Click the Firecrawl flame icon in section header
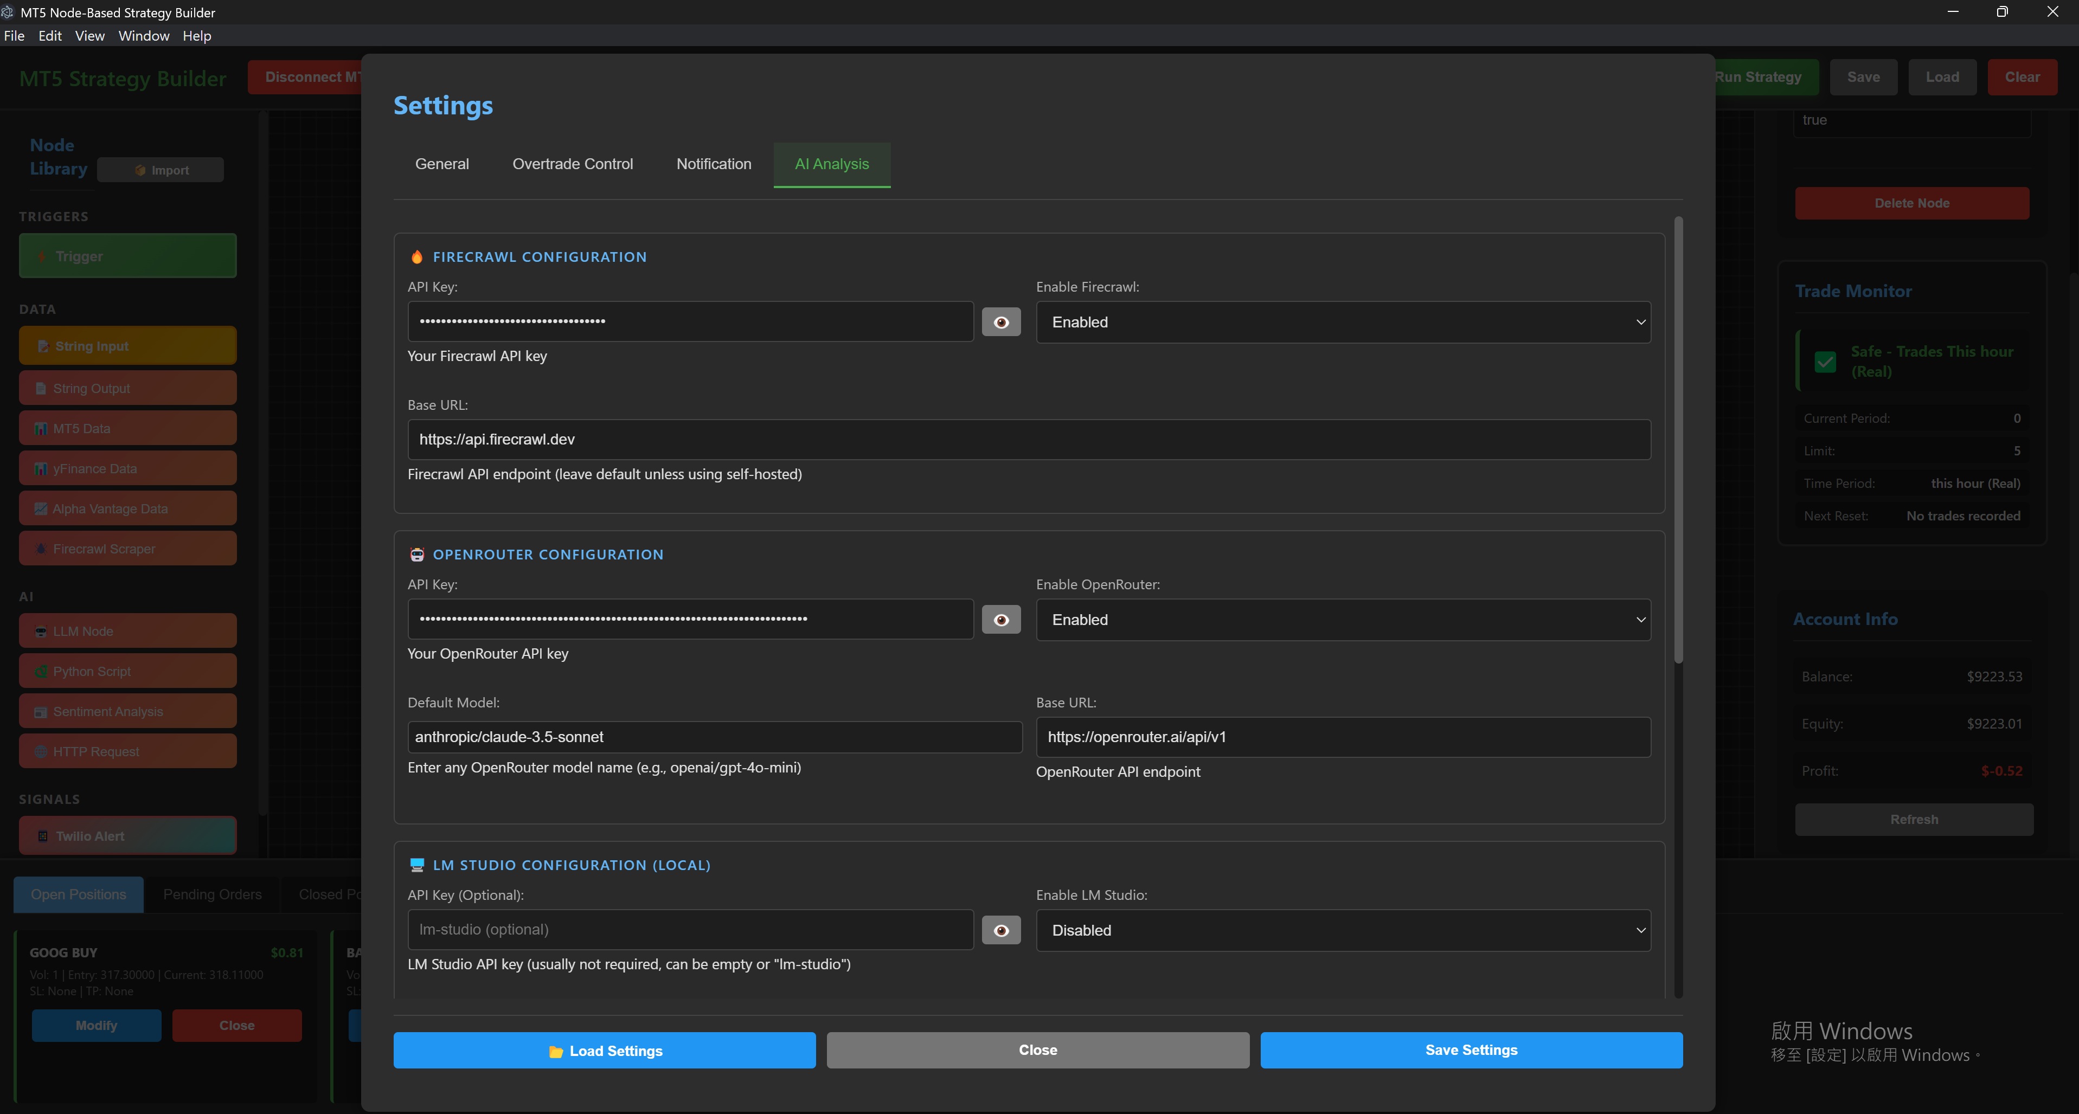Viewport: 2079px width, 1114px height. tap(416, 256)
